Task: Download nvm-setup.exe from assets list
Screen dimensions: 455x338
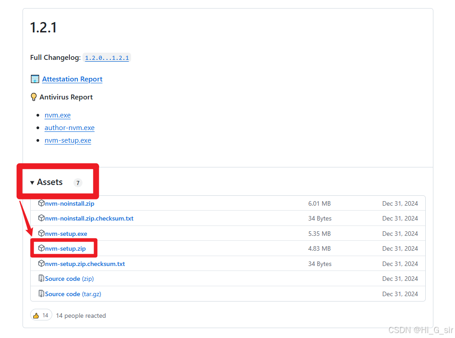Action: (66, 234)
